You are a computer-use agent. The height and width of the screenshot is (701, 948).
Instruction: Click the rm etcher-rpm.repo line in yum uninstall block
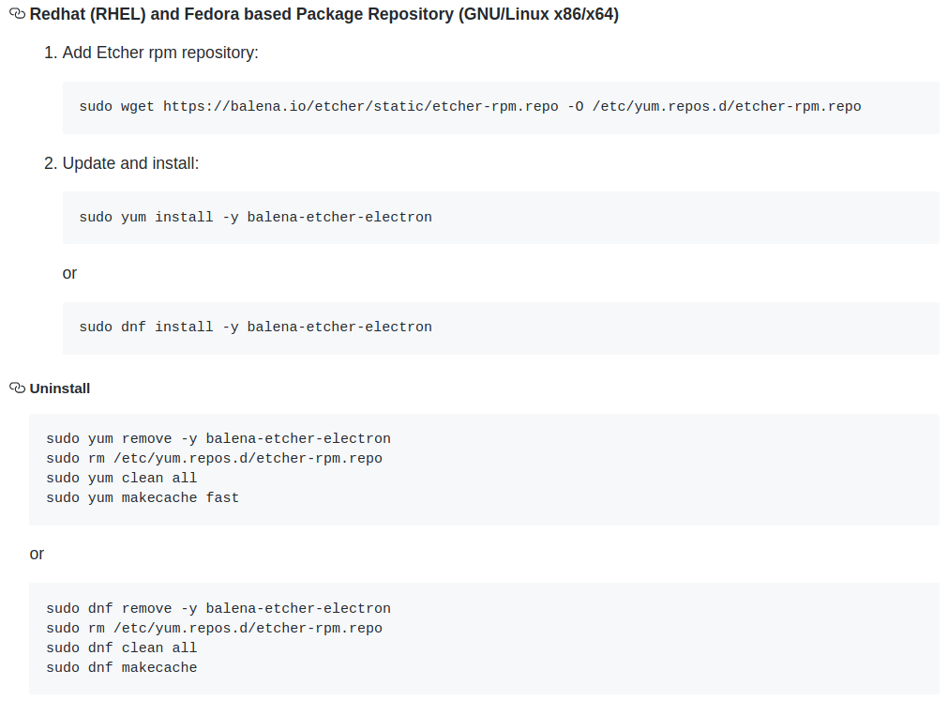pos(214,459)
